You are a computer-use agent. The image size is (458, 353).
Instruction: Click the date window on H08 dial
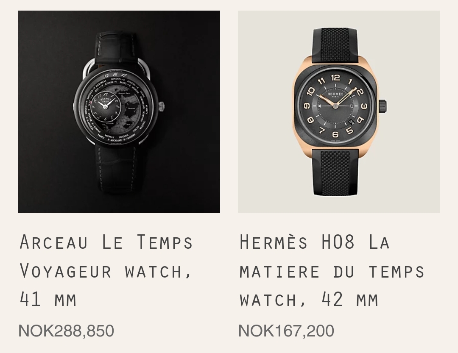pos(352,122)
